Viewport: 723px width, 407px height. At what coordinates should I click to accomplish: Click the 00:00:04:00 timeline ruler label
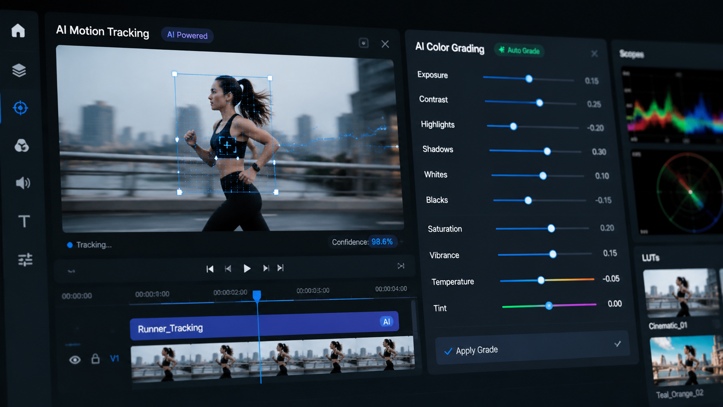point(391,288)
